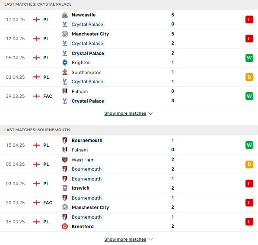Click the Newcastle club crest icon
The width and height of the screenshot is (258, 245).
pos(65,15)
